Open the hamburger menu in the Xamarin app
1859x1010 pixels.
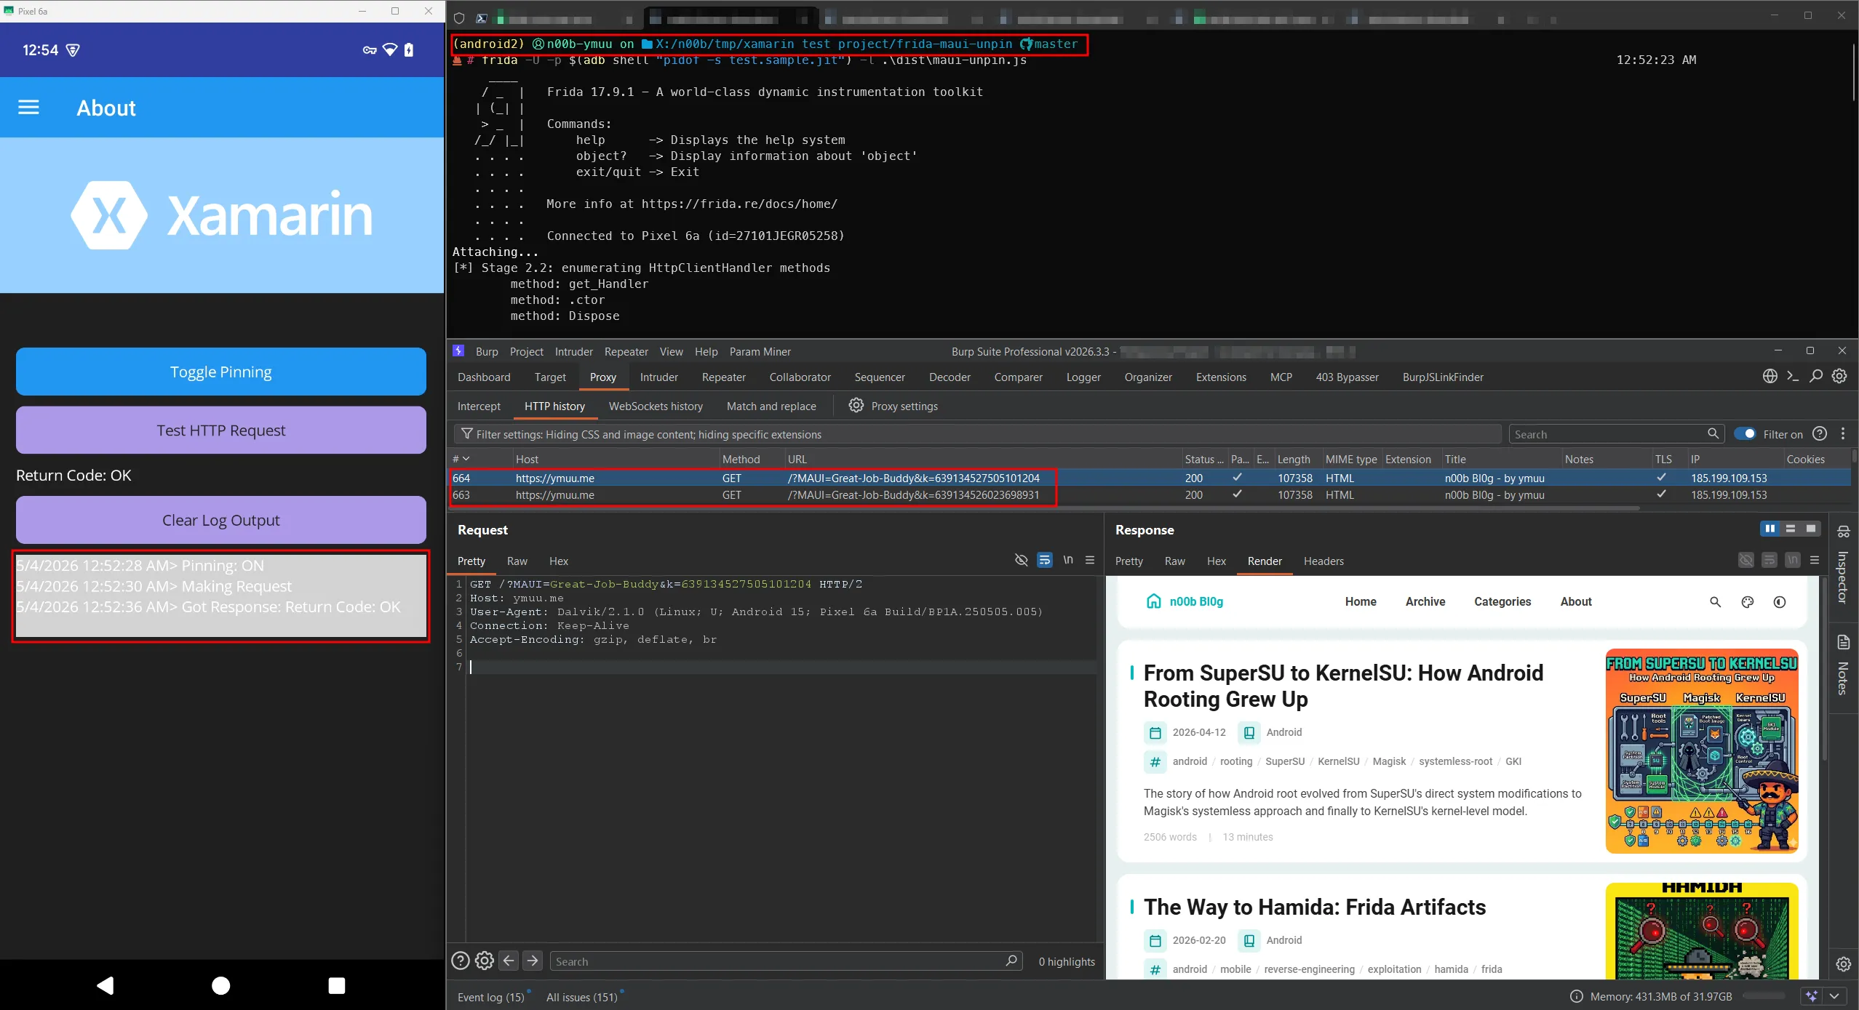click(28, 108)
